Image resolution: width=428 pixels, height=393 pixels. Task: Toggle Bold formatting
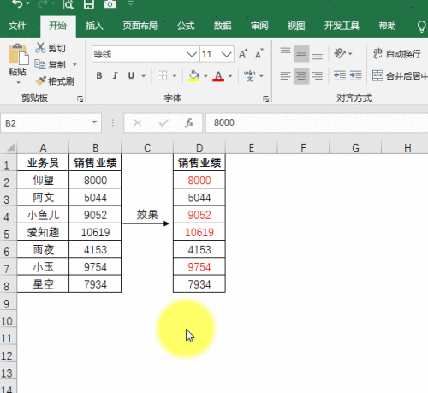click(x=99, y=75)
